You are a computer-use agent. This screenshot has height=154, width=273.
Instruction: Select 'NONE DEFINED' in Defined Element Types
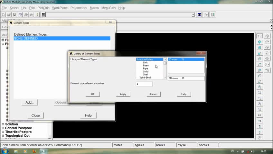point(62,38)
